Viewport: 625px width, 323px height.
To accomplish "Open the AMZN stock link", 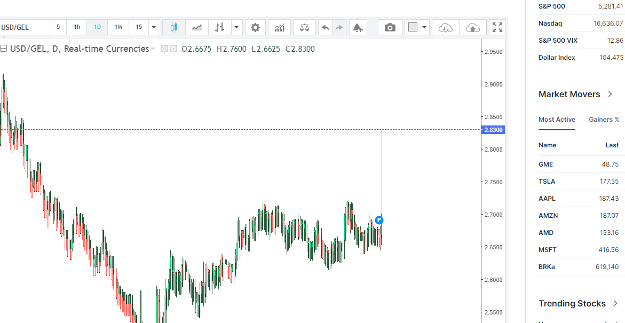I will (548, 216).
